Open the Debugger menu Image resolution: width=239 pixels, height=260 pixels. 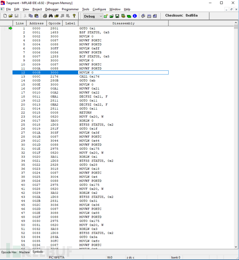pos(52,9)
